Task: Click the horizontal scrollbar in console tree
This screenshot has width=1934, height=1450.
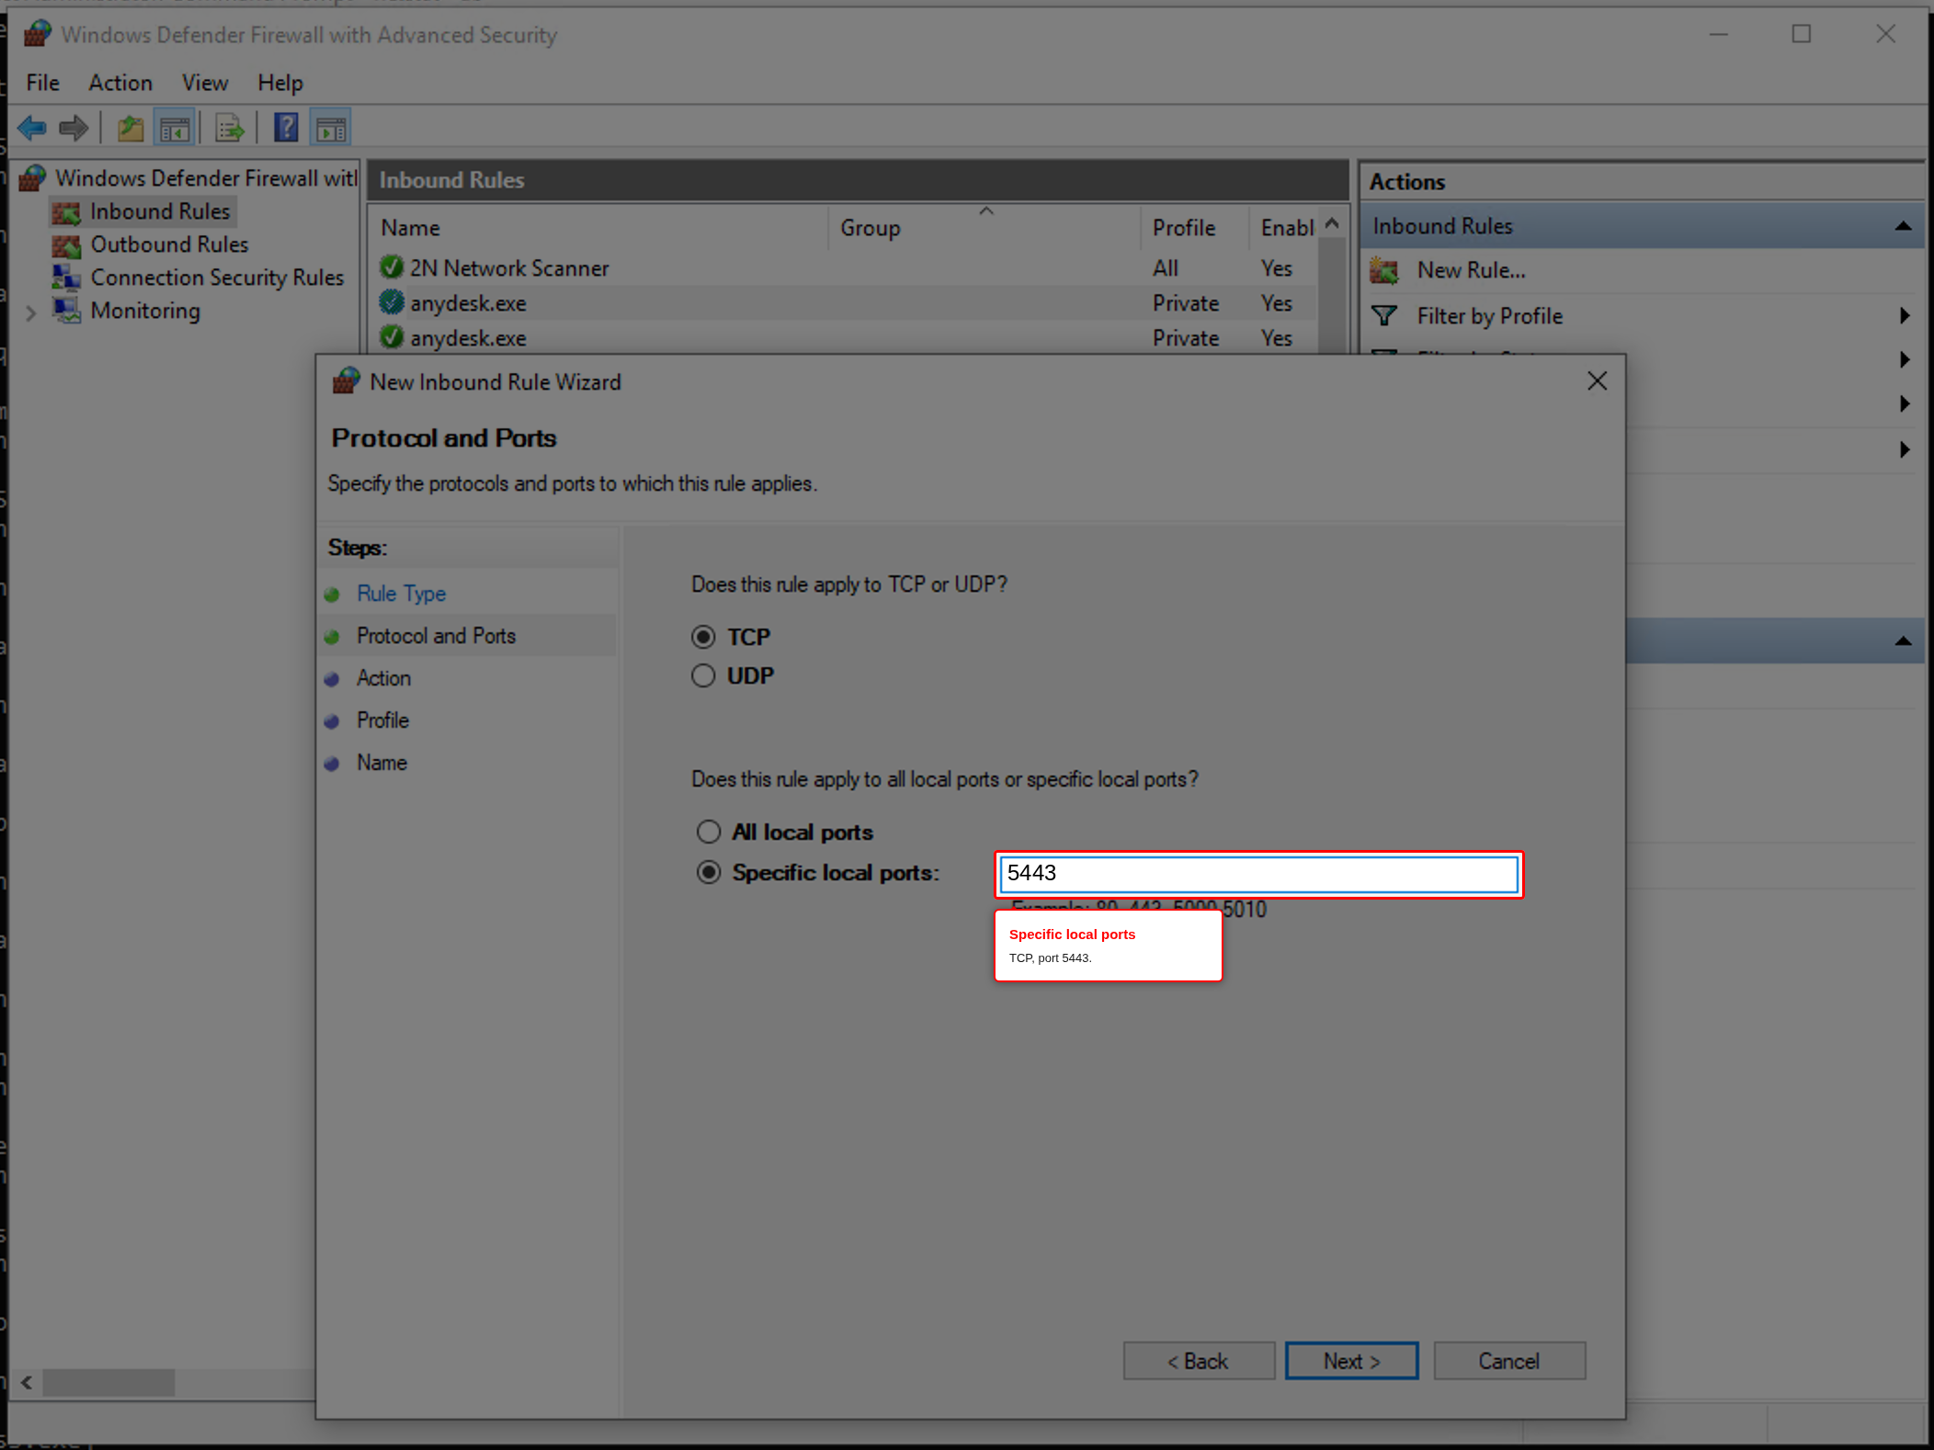Action: click(x=108, y=1382)
